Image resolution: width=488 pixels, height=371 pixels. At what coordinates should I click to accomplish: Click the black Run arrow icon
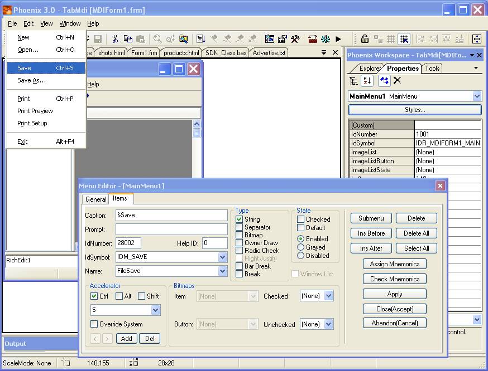pos(338,39)
